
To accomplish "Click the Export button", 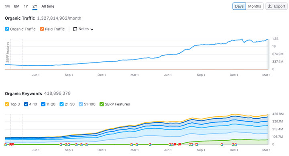I will (x=277, y=6).
